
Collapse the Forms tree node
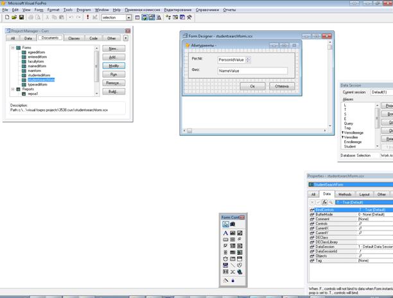tap(13, 48)
